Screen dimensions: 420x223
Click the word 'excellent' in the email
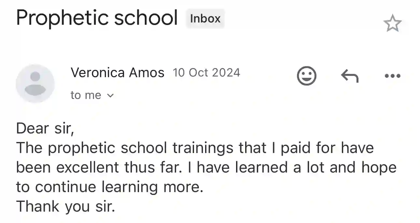(87, 167)
